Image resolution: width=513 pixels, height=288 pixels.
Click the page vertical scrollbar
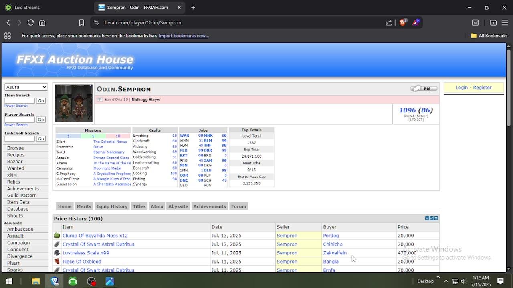509,88
